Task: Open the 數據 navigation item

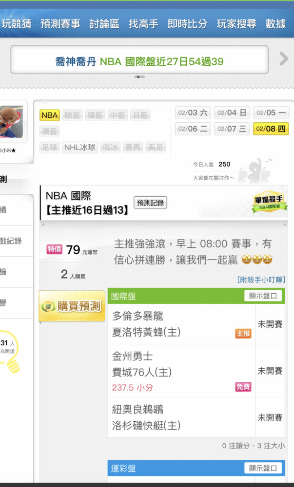Action: coord(275,24)
